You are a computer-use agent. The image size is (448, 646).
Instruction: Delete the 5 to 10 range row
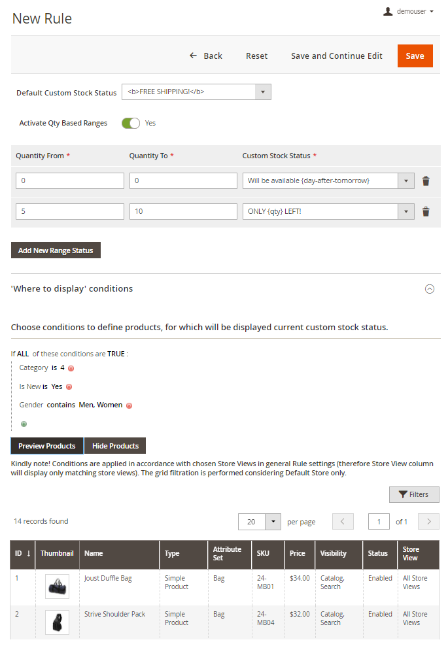(x=426, y=211)
